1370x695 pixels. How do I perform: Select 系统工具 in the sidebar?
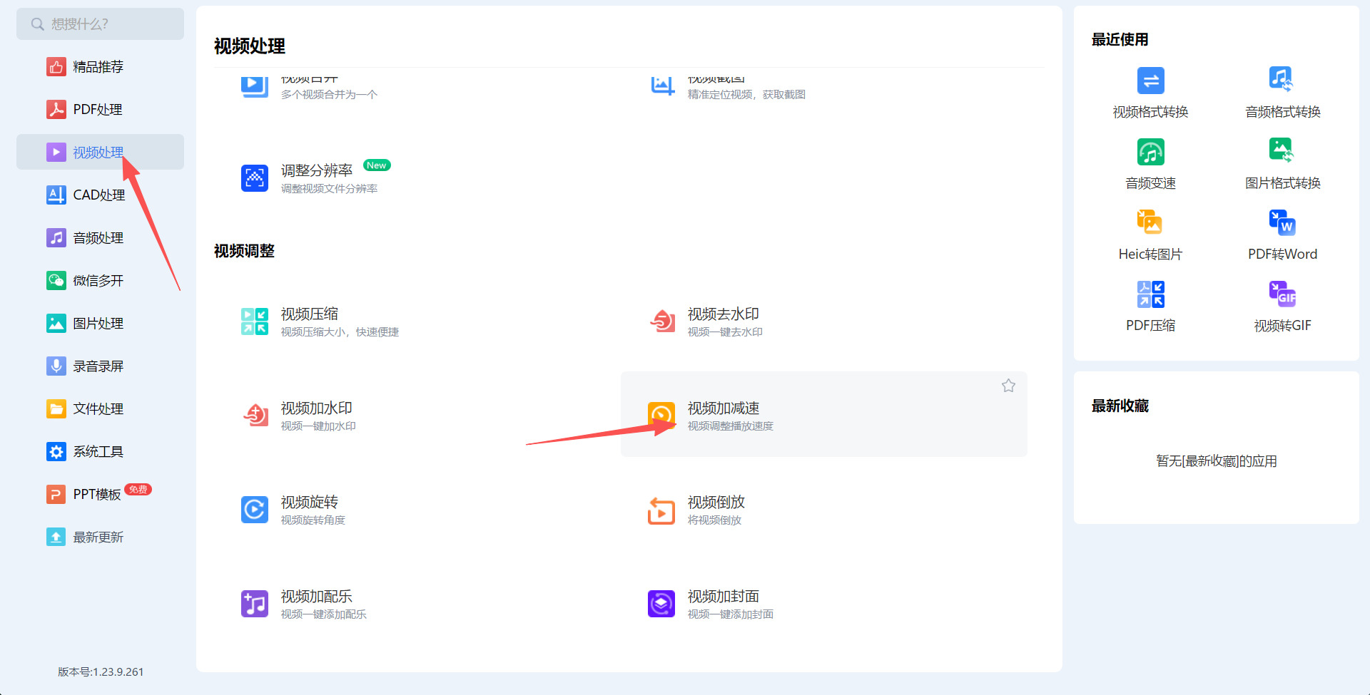[100, 452]
